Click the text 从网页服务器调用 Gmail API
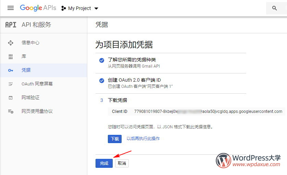 coord(134,66)
